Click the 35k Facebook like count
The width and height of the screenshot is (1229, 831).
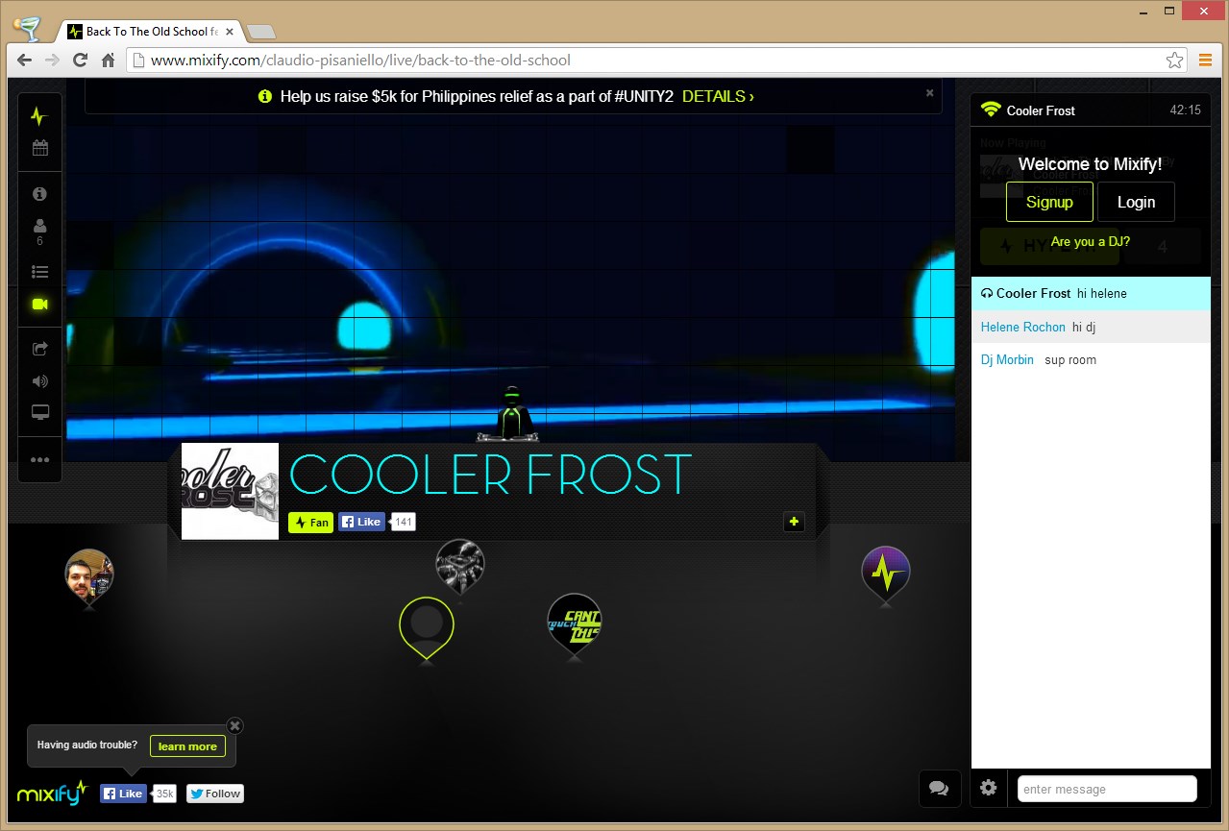tap(164, 794)
